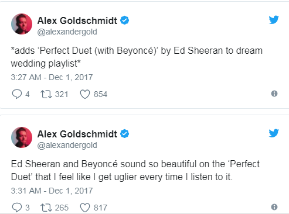Like the tweet with 817 likes

[85, 208]
